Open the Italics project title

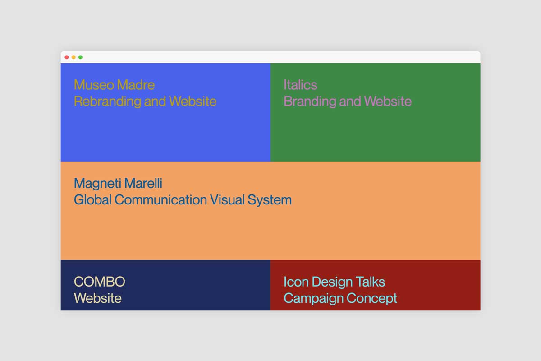point(300,85)
